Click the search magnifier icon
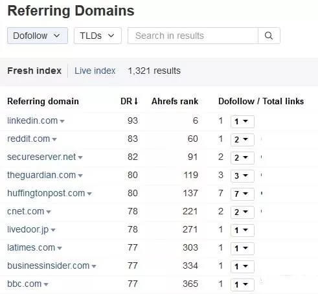The width and height of the screenshot is (318, 294). [269, 36]
